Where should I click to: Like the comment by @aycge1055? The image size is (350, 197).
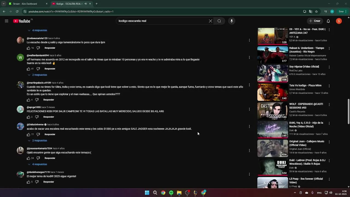click(x=28, y=117)
